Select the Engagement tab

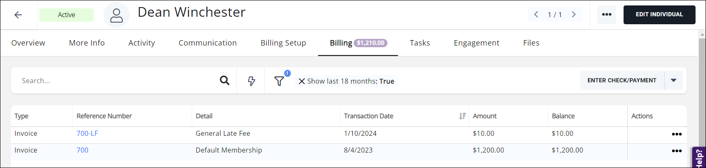pyautogui.click(x=476, y=43)
